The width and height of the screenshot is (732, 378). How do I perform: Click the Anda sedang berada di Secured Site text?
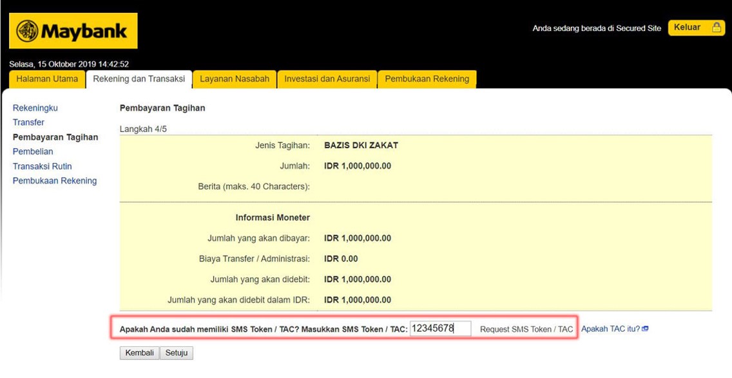(597, 28)
